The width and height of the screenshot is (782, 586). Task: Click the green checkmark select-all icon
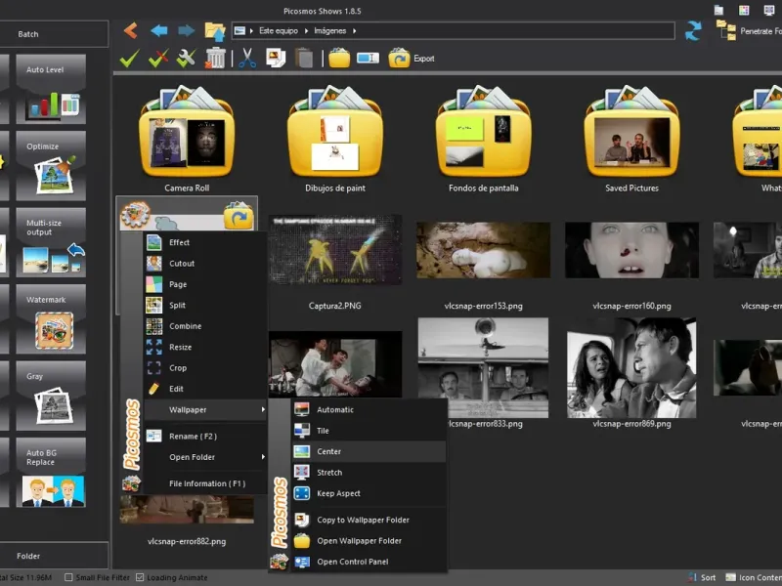click(x=129, y=59)
